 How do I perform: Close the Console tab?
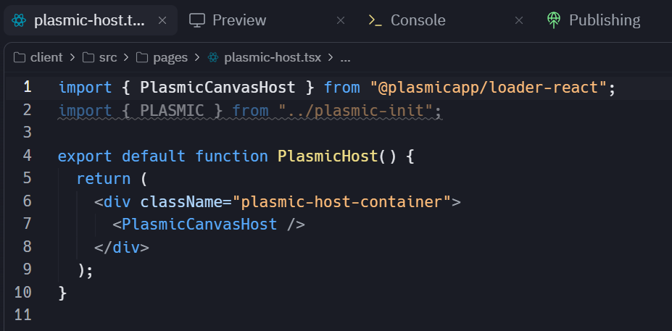(x=519, y=20)
